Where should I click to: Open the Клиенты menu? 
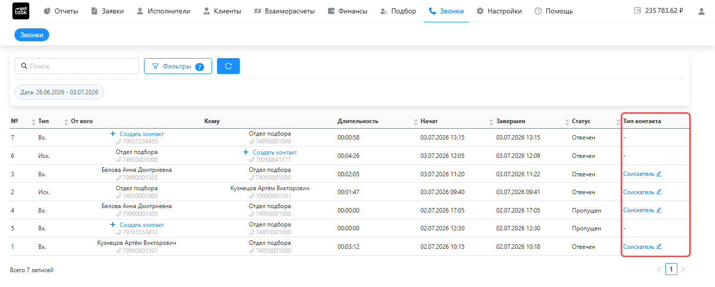[x=222, y=11]
